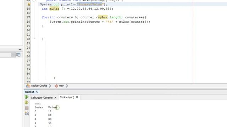Click cookie.Cookie breadcrumb
The height and width of the screenshot is (127, 227).
39,86
